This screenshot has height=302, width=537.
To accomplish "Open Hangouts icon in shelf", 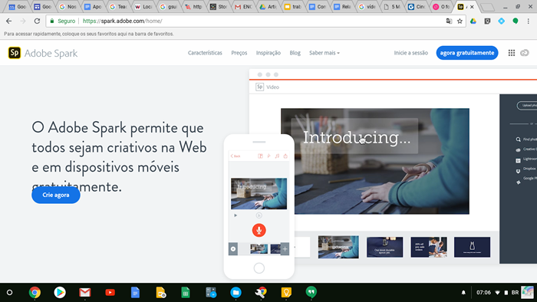I will [x=311, y=292].
